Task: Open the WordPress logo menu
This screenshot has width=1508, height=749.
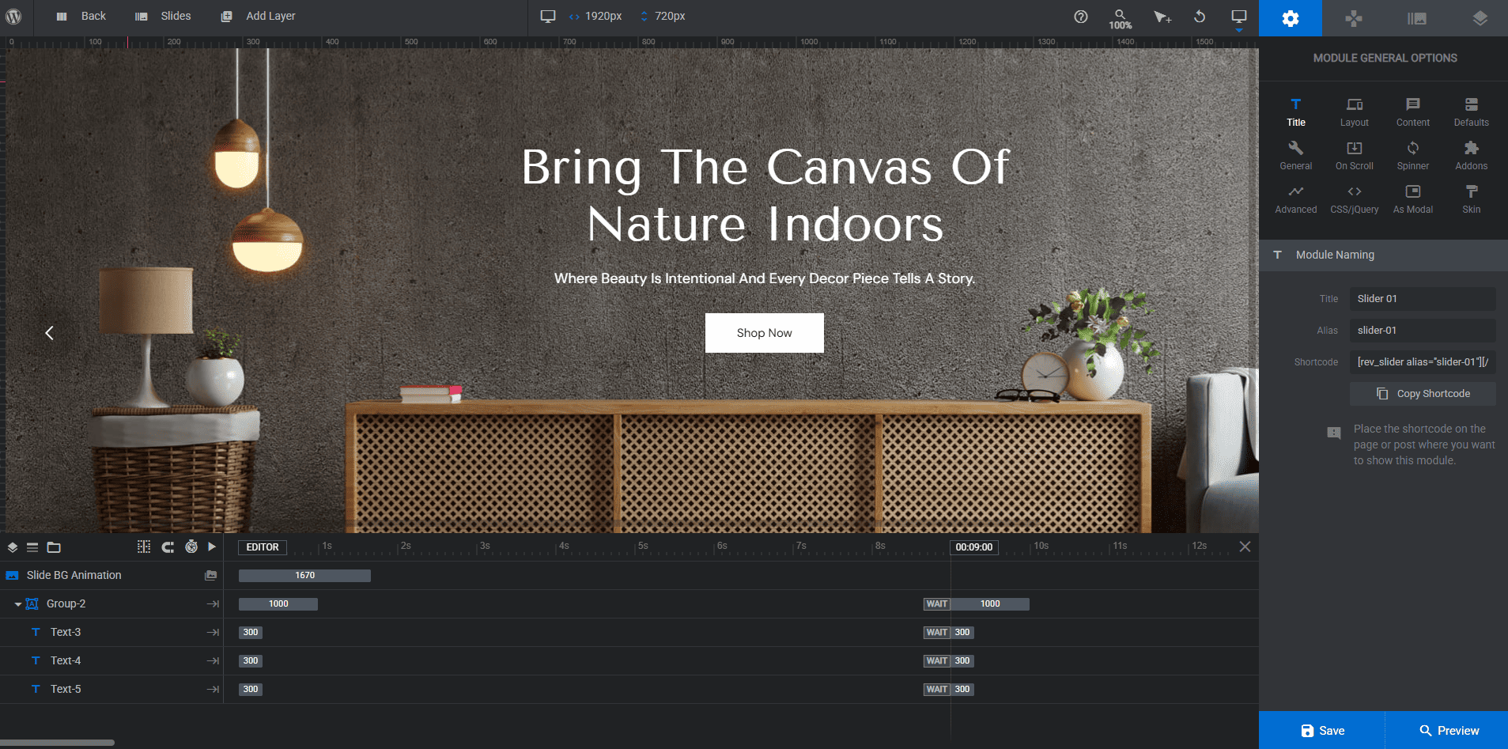Action: coord(13,16)
